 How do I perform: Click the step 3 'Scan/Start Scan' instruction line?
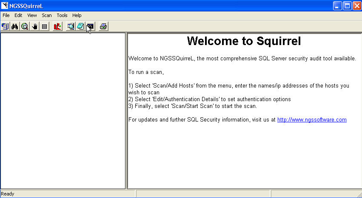[x=193, y=106]
